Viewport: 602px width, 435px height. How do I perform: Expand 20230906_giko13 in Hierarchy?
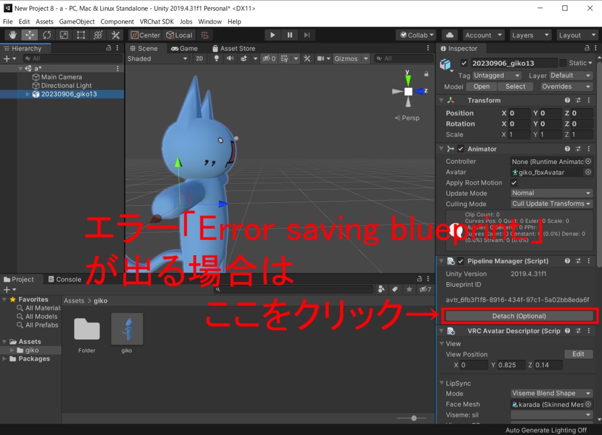[x=28, y=94]
